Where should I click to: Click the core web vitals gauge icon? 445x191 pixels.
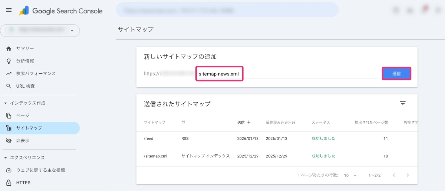tap(9, 170)
